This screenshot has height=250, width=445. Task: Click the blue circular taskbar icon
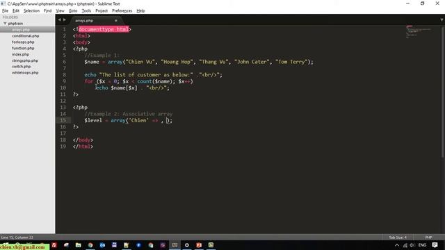[138, 245]
